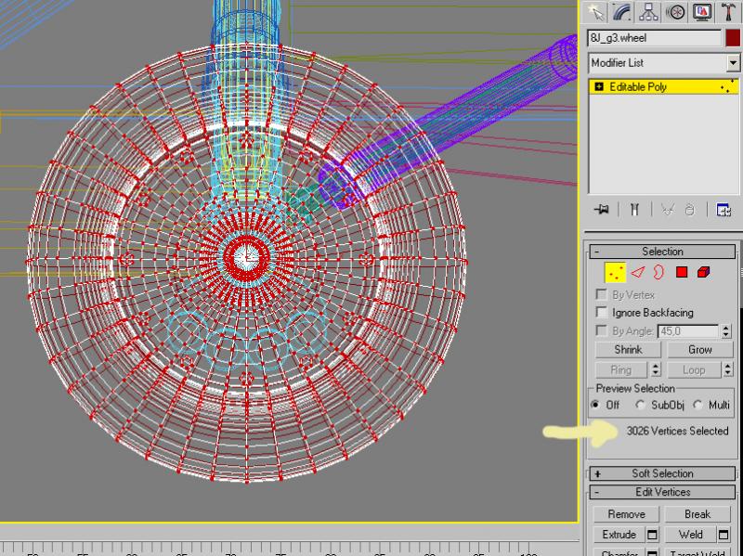Select Border sub-object level icon
Image resolution: width=743 pixels, height=556 pixels.
pyautogui.click(x=658, y=272)
